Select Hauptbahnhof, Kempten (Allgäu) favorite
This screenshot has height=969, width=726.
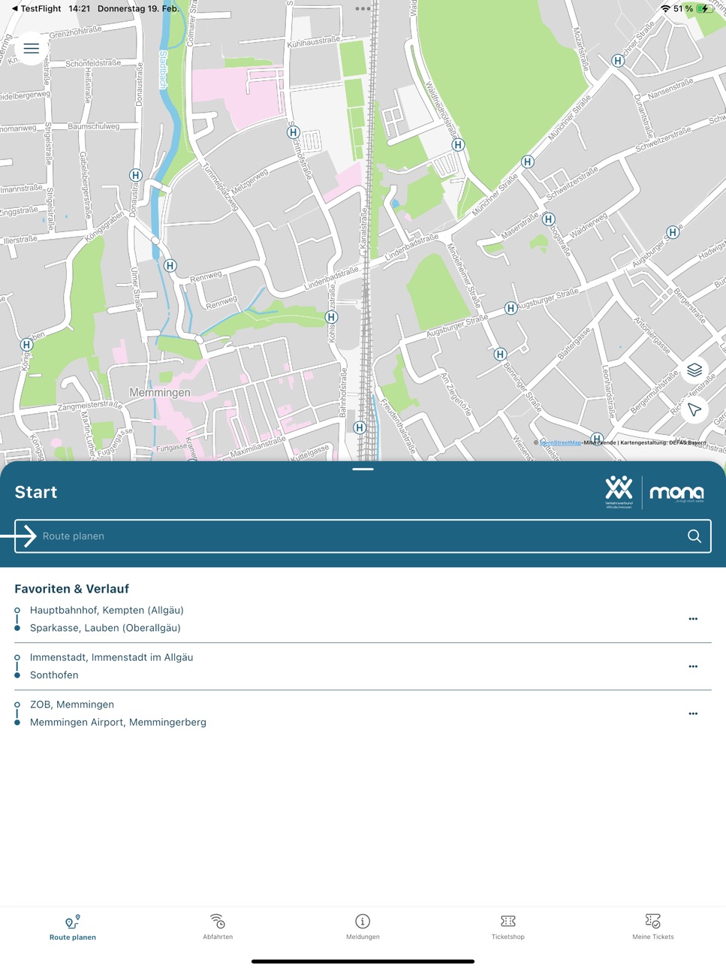pyautogui.click(x=107, y=610)
